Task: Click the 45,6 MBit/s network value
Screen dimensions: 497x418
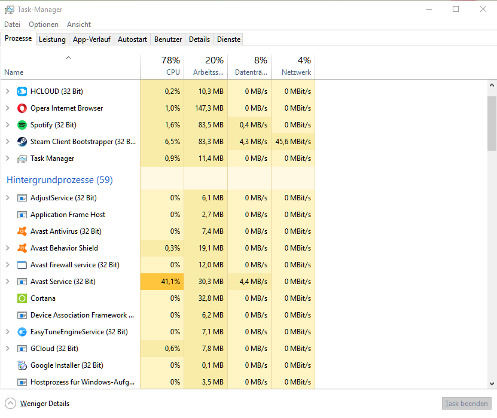Action: coord(293,142)
